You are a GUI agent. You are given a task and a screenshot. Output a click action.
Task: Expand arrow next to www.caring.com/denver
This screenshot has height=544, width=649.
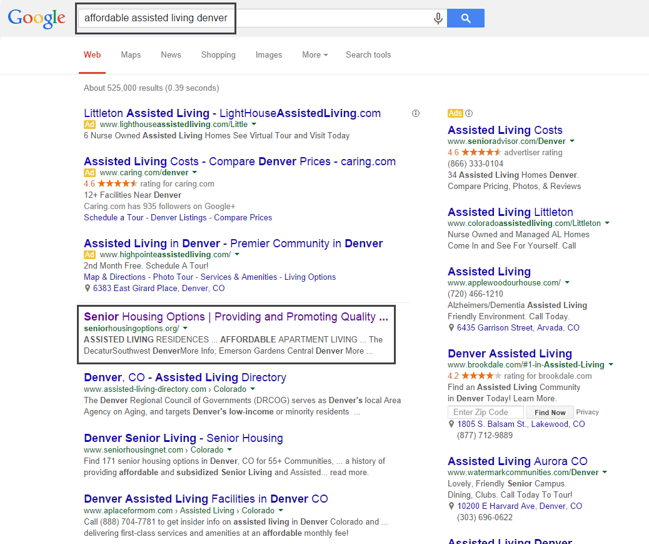click(194, 172)
